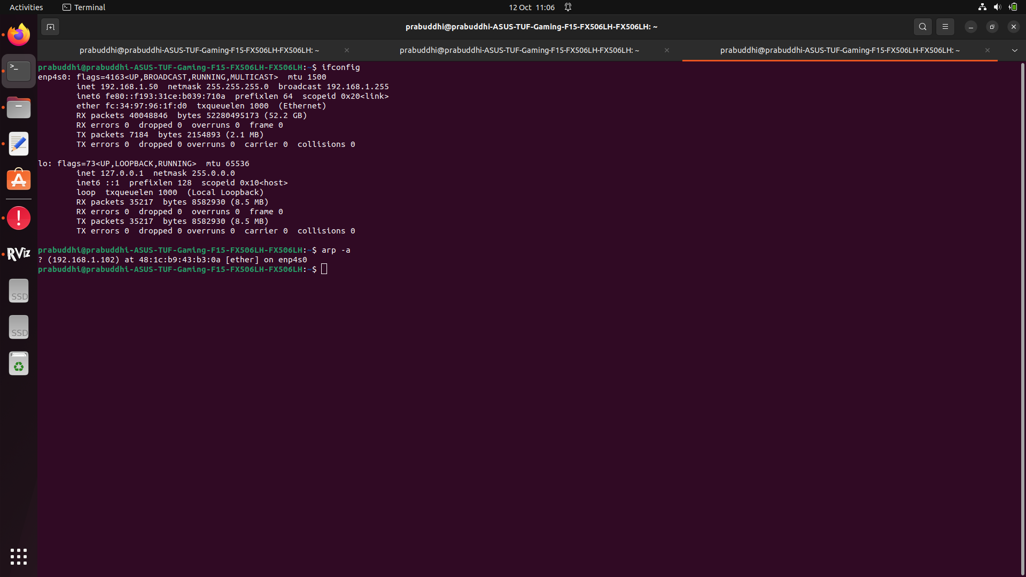This screenshot has width=1026, height=577.
Task: Open the Show Applications grid
Action: click(18, 557)
